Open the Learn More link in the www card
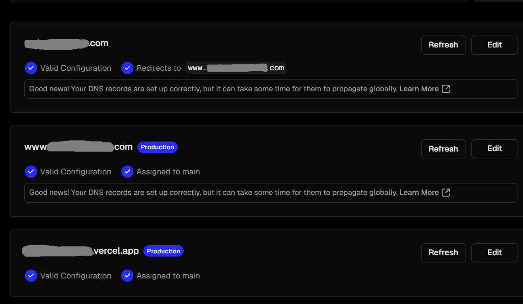The image size is (523, 304). point(419,193)
